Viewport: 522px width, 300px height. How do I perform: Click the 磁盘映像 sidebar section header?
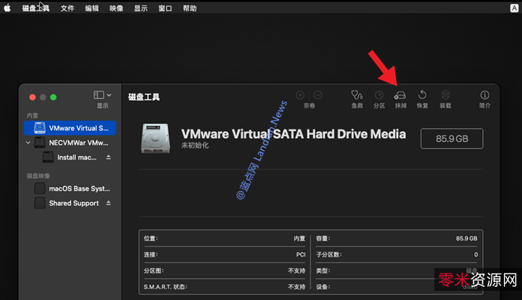[x=38, y=175]
